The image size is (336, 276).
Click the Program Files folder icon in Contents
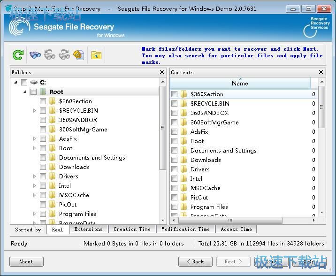click(x=183, y=207)
